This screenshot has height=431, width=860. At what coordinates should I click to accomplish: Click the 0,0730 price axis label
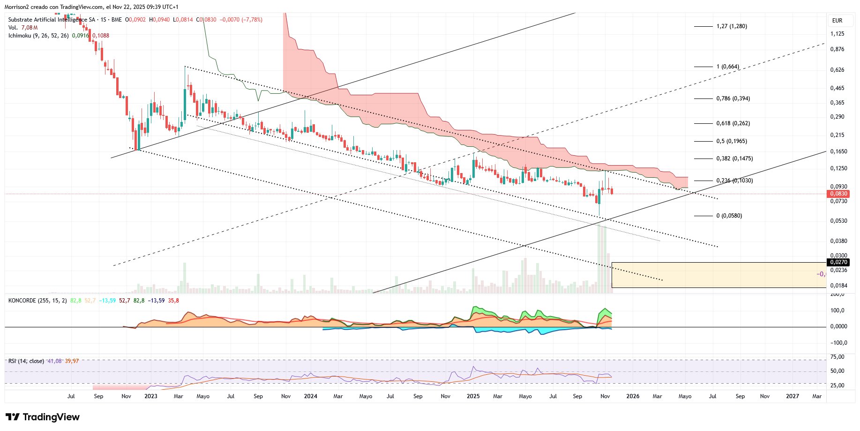839,201
